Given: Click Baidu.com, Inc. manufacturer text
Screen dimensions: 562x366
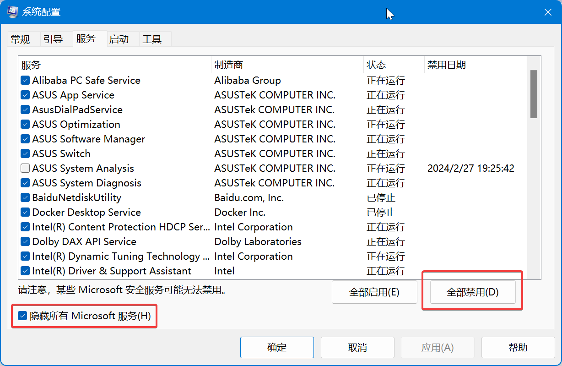Looking at the screenshot, I should click(249, 198).
